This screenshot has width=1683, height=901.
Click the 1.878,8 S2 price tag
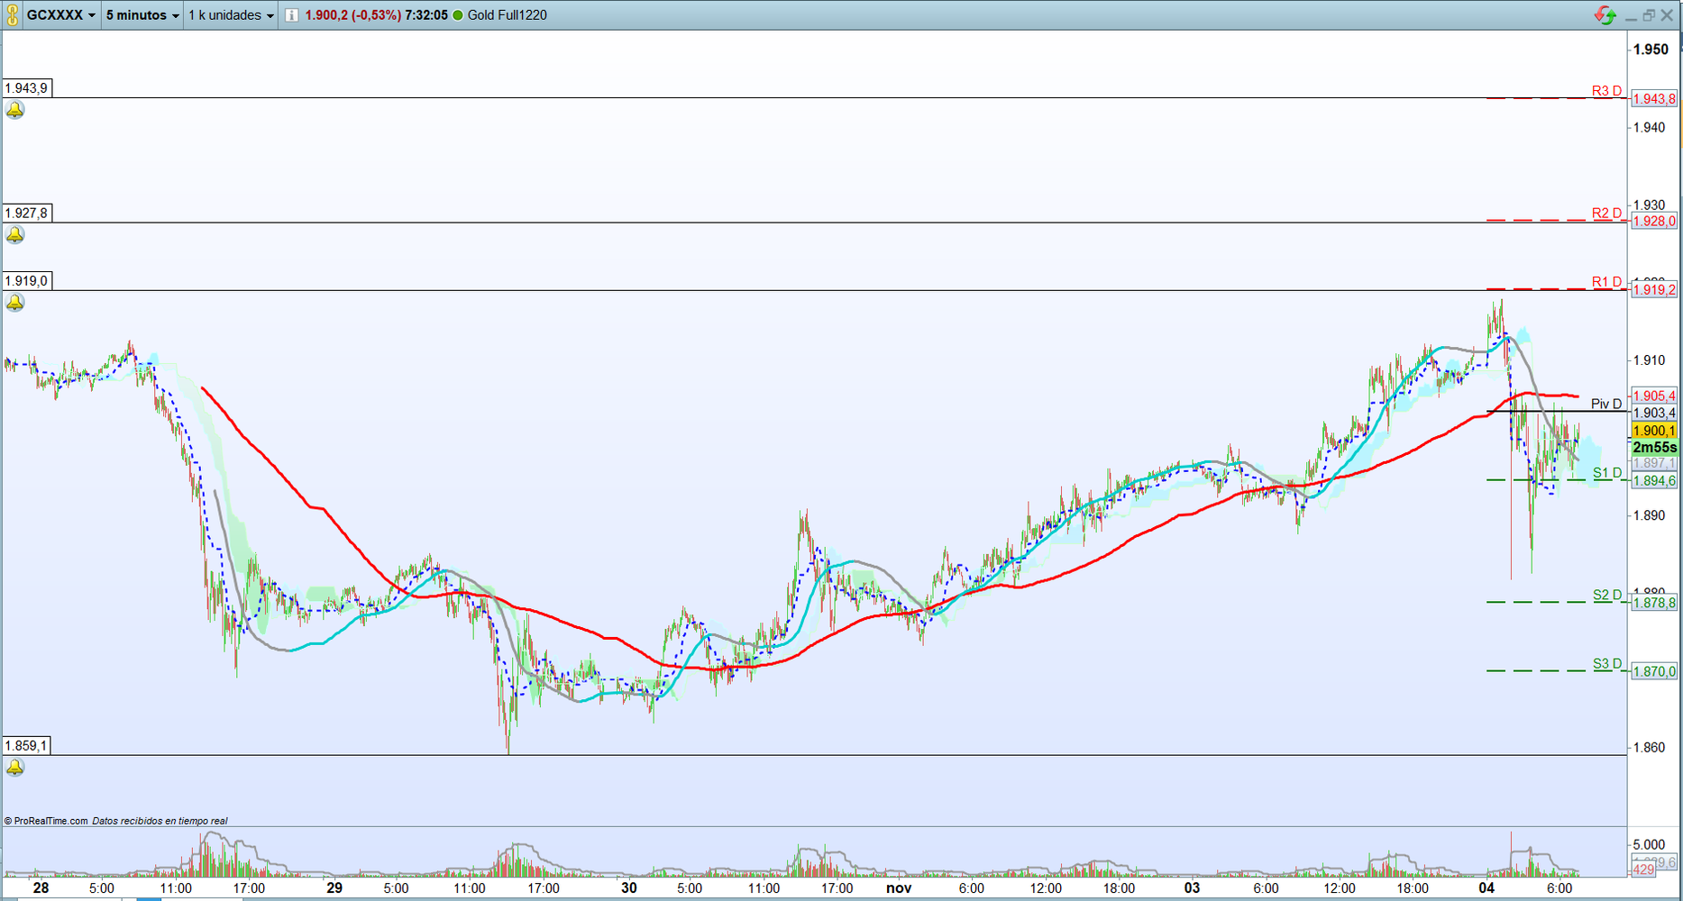tap(1655, 603)
